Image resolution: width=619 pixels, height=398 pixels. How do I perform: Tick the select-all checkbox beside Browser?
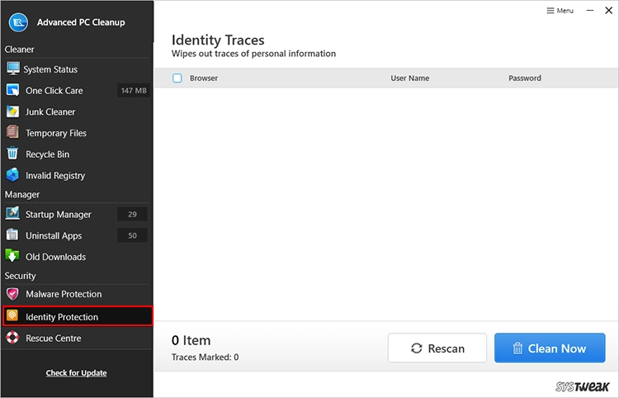(177, 78)
